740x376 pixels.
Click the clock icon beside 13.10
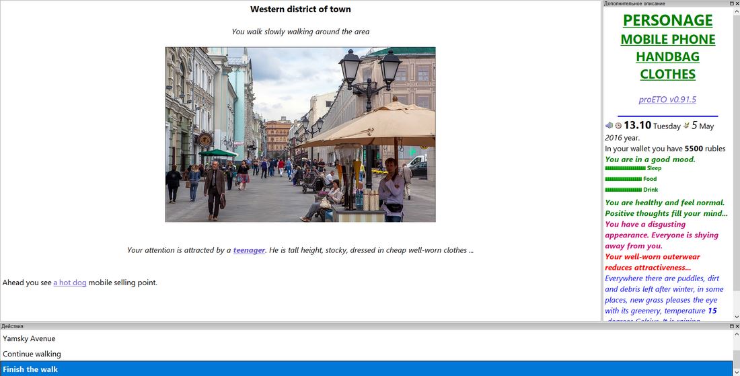[x=618, y=126]
